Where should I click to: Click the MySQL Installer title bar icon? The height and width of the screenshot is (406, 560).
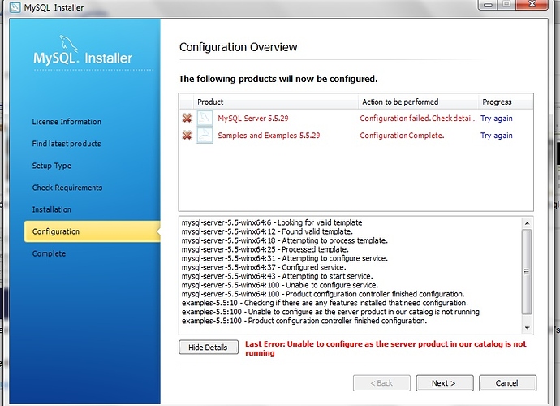(x=15, y=7)
